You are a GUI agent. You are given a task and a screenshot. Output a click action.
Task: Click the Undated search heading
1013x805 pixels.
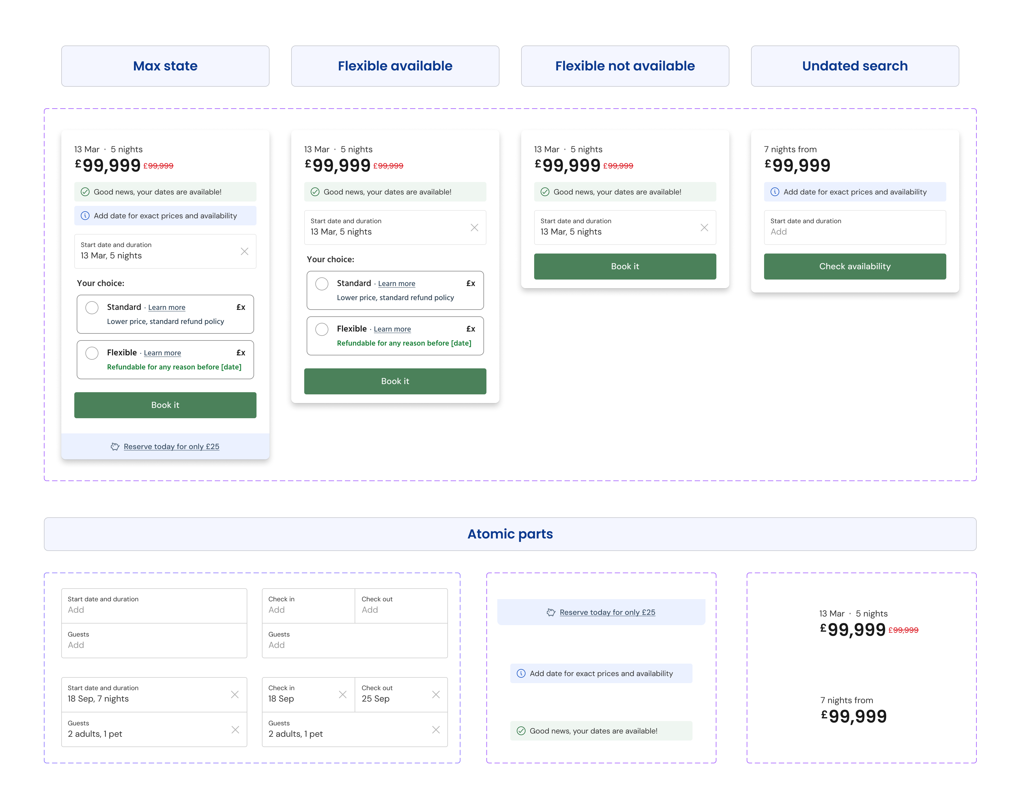(854, 66)
